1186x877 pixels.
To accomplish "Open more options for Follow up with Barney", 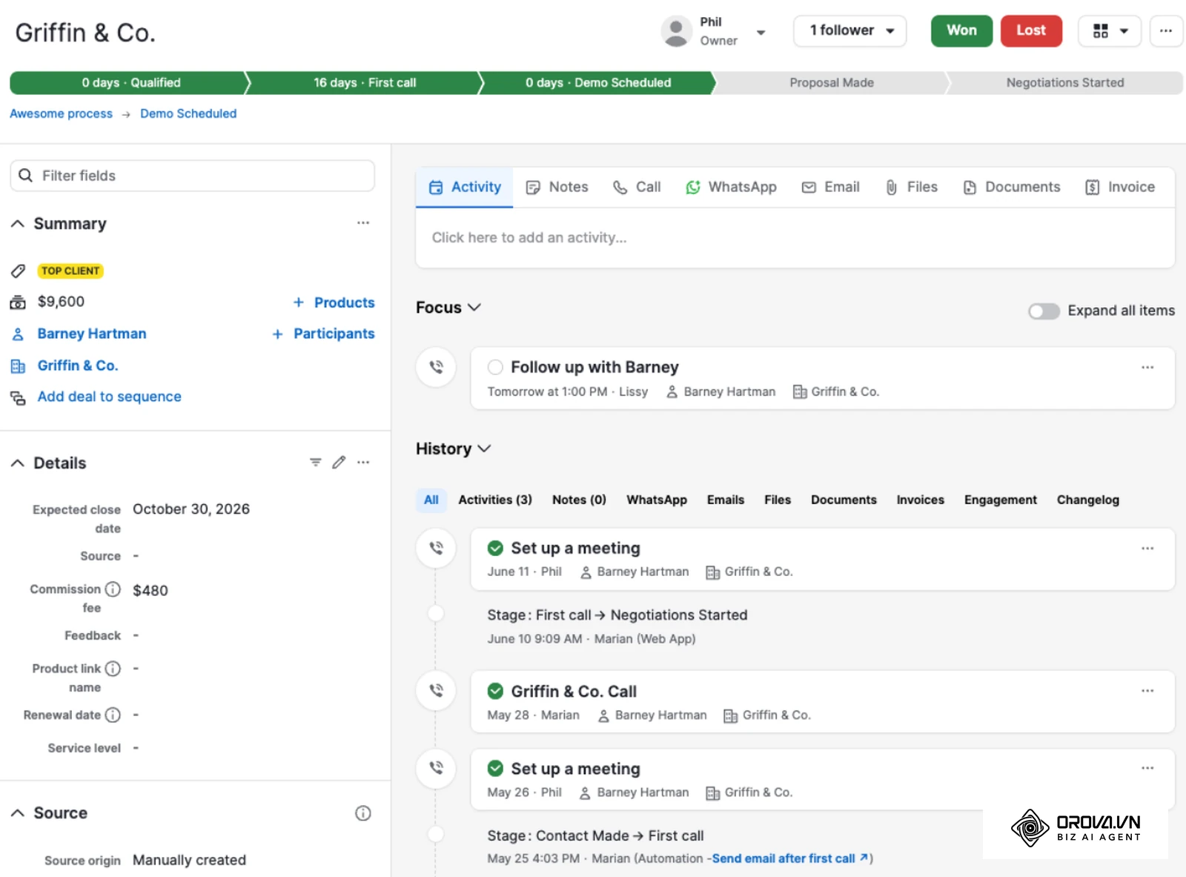I will coord(1147,368).
